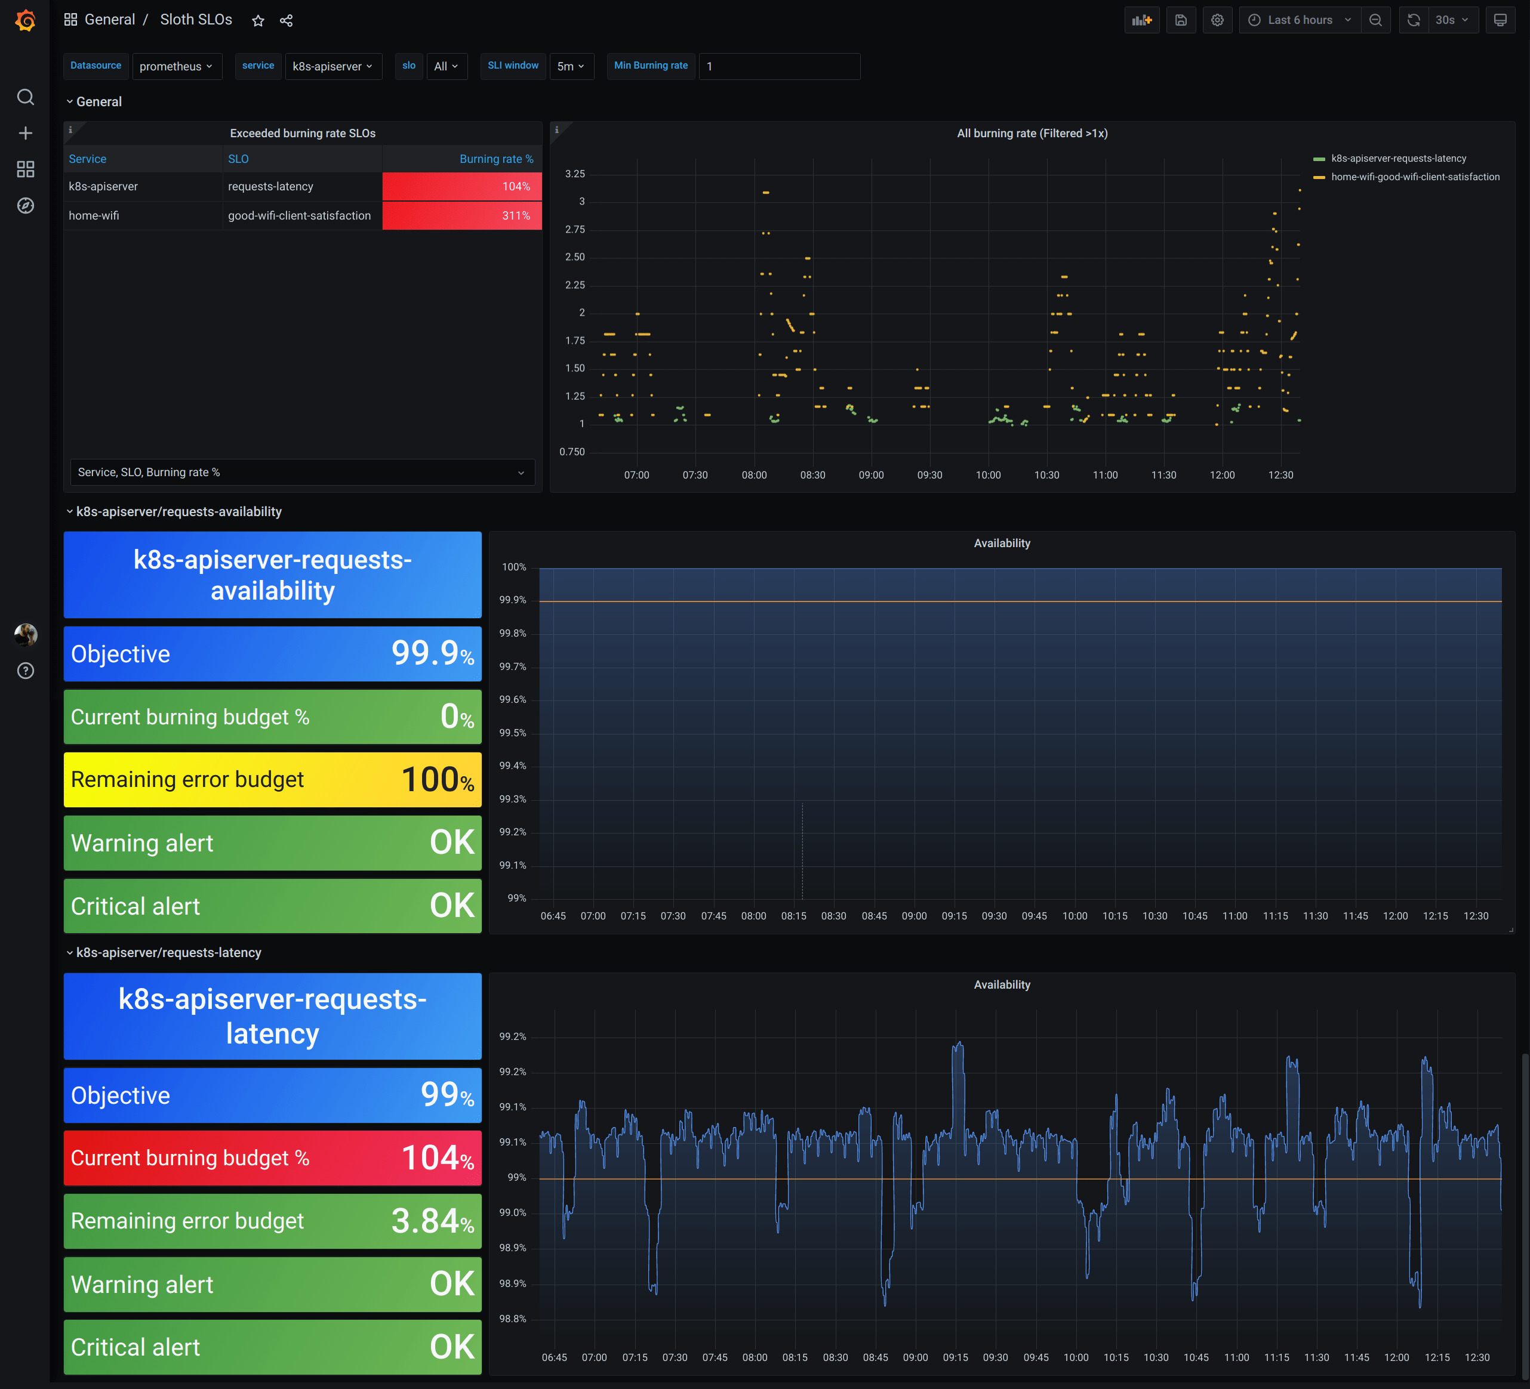Collapse the General row section

98,101
